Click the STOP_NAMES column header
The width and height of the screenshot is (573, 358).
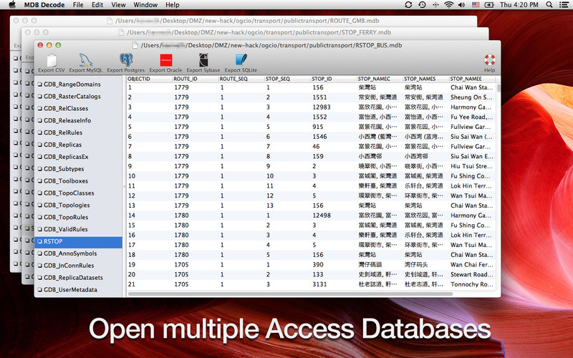pyautogui.click(x=425, y=79)
